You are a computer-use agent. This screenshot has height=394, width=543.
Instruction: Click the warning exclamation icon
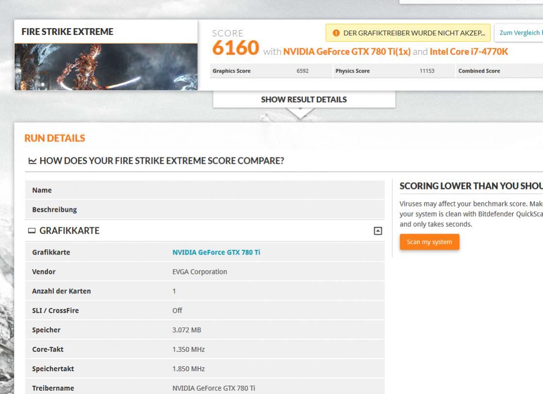[336, 33]
